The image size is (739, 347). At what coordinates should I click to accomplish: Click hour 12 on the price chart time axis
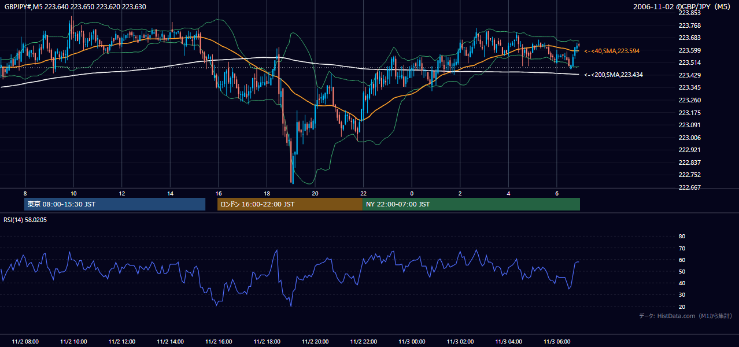coord(121,193)
